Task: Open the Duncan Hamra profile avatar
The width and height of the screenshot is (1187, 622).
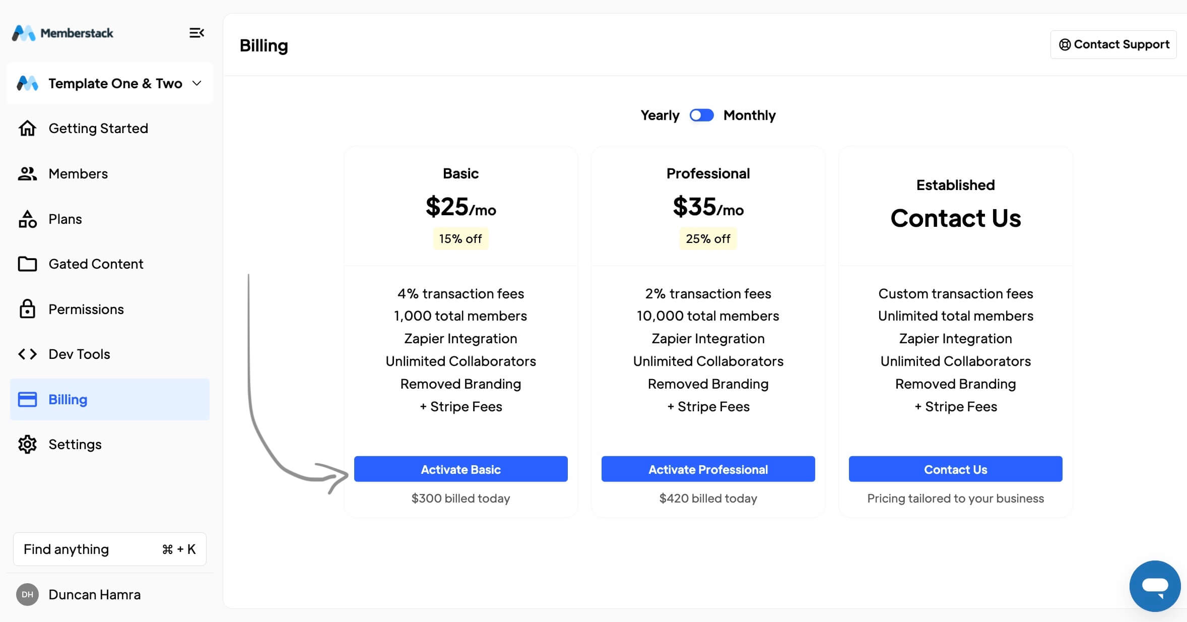Action: click(x=27, y=595)
